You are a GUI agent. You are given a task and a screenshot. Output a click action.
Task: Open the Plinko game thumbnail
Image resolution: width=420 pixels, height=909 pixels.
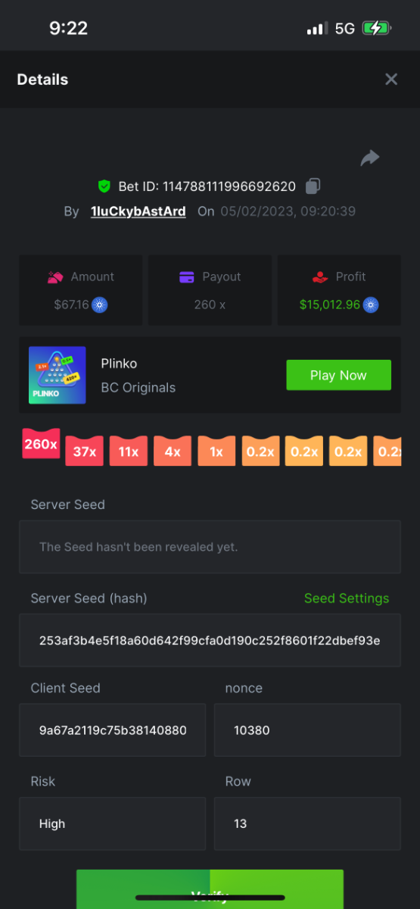point(58,375)
